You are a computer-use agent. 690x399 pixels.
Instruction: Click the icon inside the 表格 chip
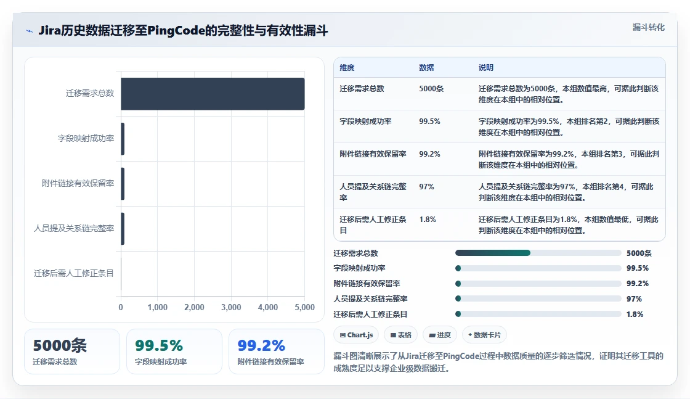point(393,335)
